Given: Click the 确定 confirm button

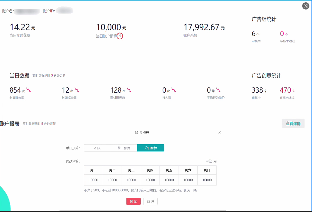Looking at the screenshot, I should pos(133,201).
